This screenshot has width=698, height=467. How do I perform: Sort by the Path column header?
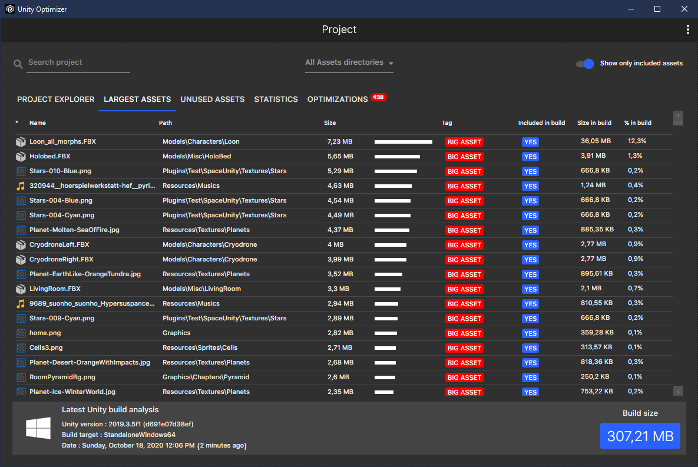(165, 123)
